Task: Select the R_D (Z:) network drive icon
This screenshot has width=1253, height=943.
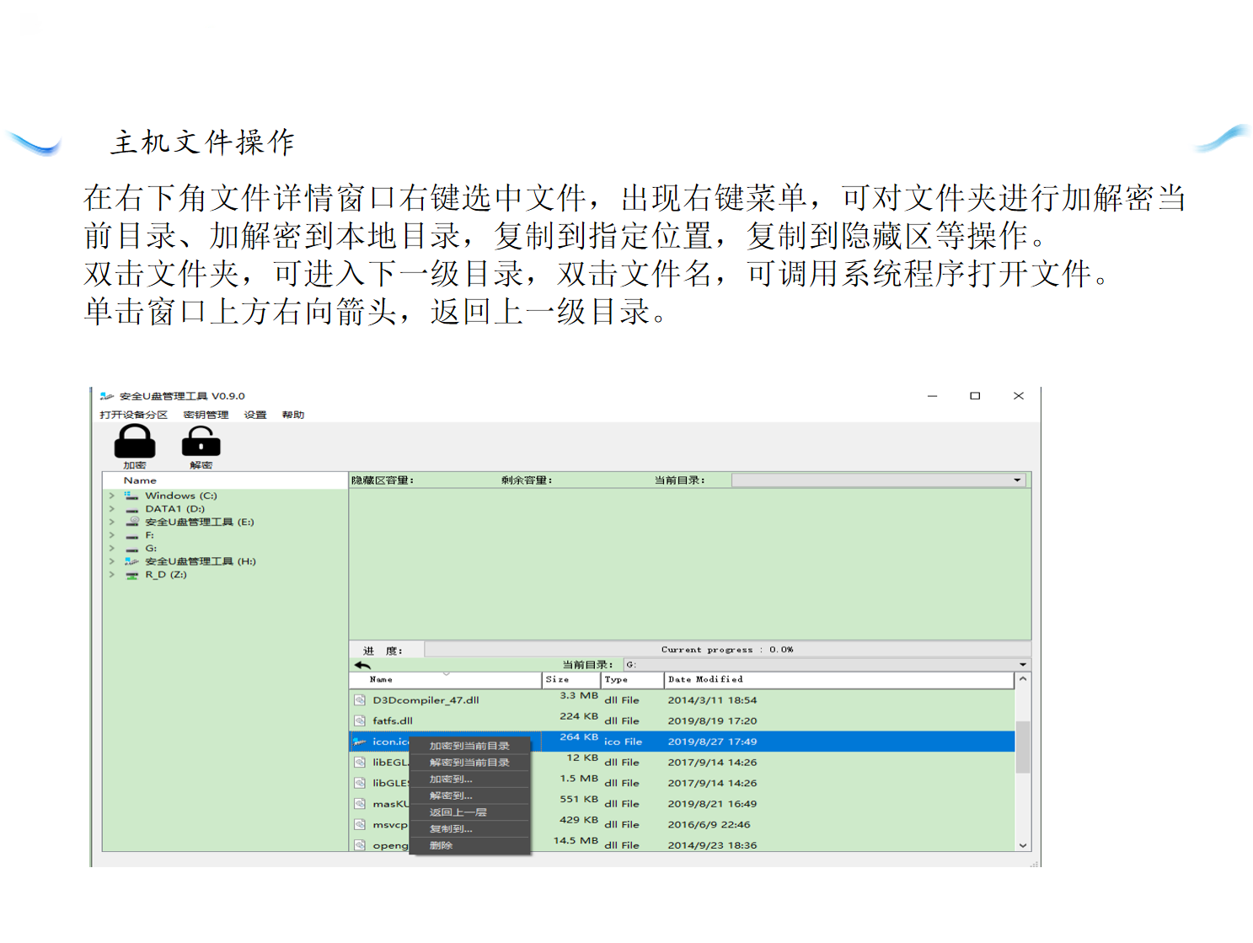Action: point(131,575)
